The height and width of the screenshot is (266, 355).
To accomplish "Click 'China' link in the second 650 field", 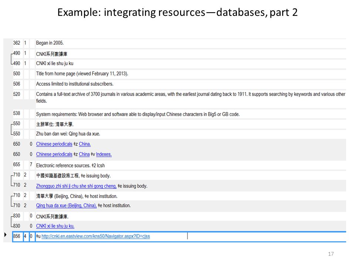I will pos(84,154).
